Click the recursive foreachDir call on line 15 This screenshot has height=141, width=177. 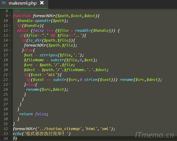click(x=35, y=45)
